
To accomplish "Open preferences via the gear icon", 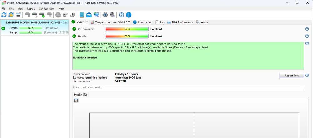I will [x=105, y=15].
